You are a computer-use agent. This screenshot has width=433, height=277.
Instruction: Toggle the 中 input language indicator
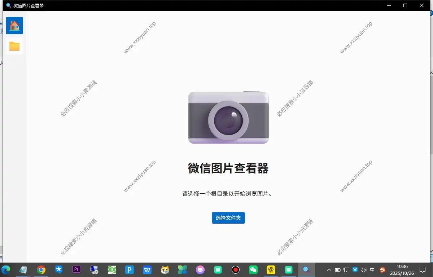click(372, 270)
